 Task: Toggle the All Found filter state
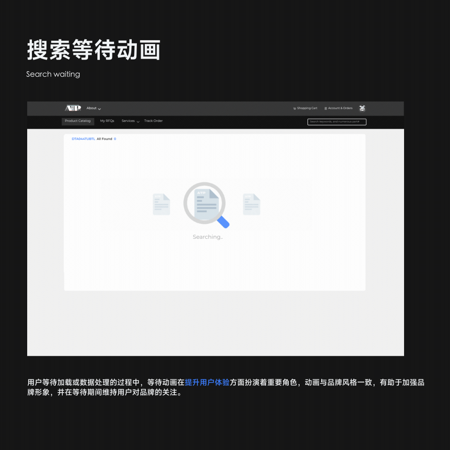(104, 139)
